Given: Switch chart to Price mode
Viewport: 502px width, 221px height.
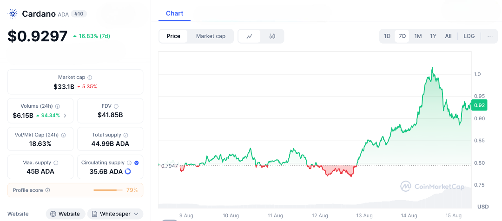Looking at the screenshot, I should (173, 36).
